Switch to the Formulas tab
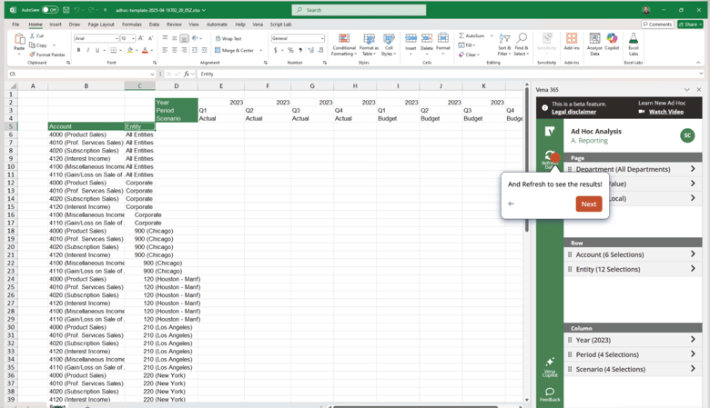710x408 pixels. pos(131,25)
